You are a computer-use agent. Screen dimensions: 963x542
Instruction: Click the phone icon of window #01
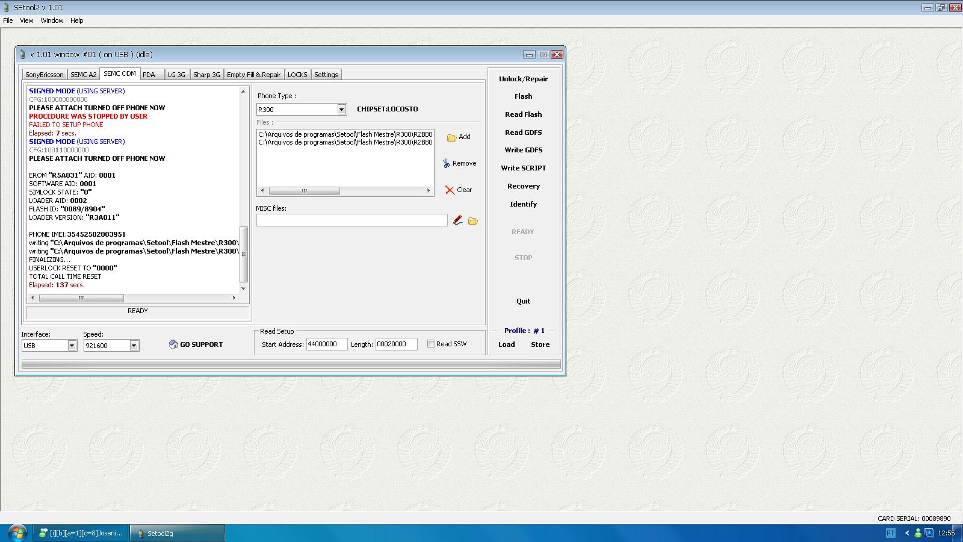coord(23,54)
